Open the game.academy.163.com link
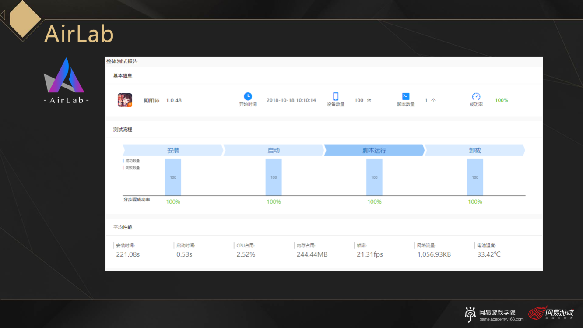This screenshot has width=583, height=328. click(501, 319)
